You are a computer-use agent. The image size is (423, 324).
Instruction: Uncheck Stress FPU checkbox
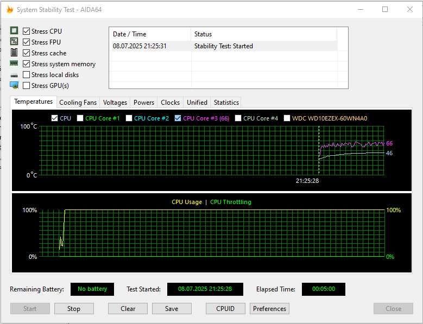pos(26,42)
